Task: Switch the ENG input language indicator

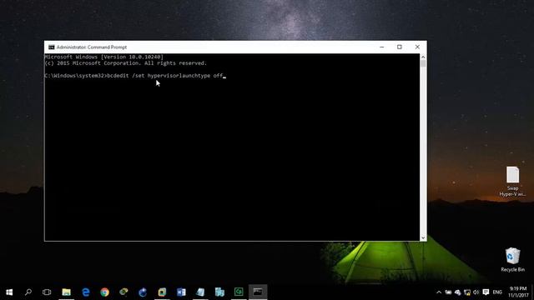Action: tap(497, 292)
